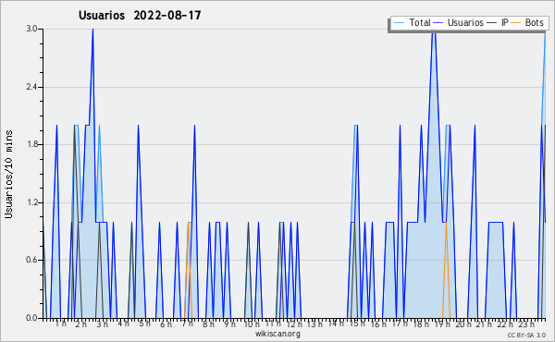Click the 2.4 y-axis value
The image size is (555, 342).
click(x=32, y=87)
